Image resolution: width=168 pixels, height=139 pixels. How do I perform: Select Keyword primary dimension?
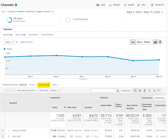coord(23,85)
